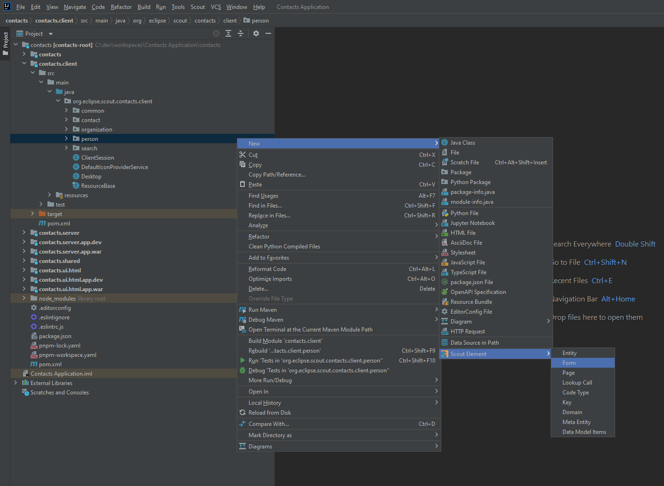
Task: Choose Java Class from the New submenu
Action: point(464,142)
